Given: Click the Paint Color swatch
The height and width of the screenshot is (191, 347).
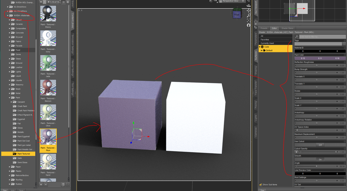Looking at the screenshot, I should click(x=320, y=58).
